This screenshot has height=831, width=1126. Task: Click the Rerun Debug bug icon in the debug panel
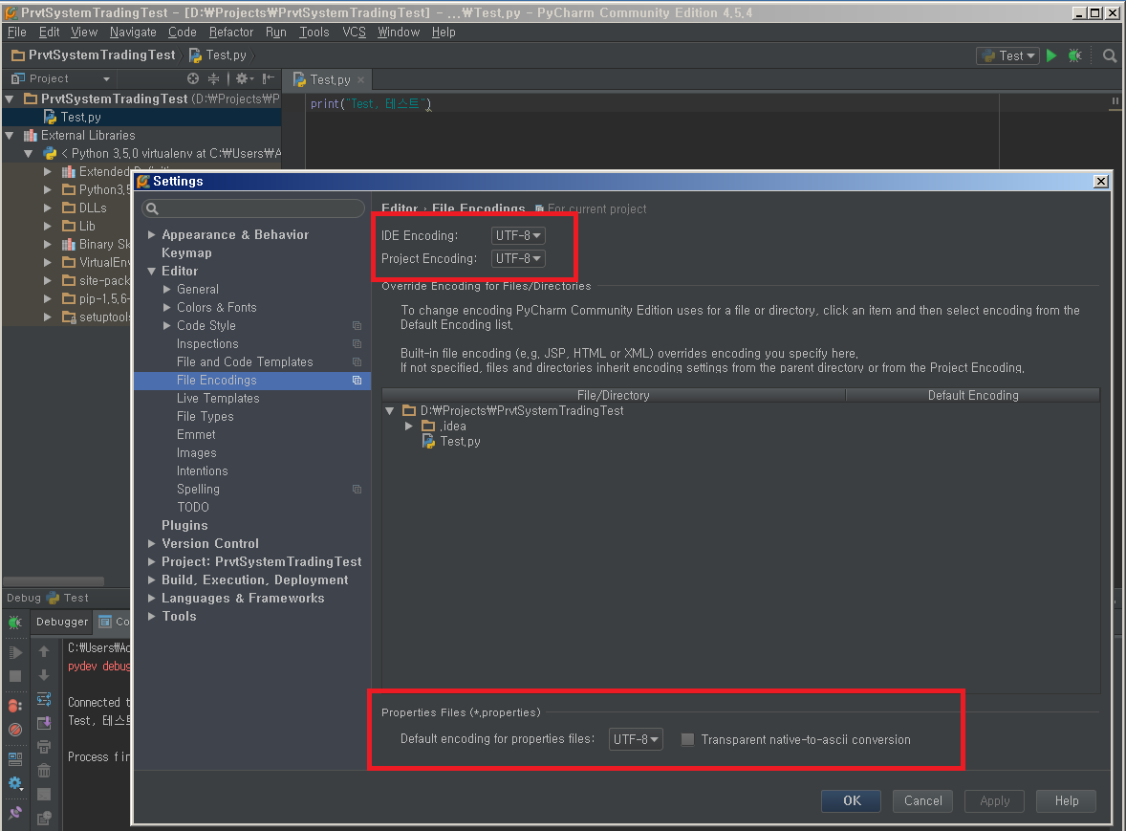click(15, 622)
